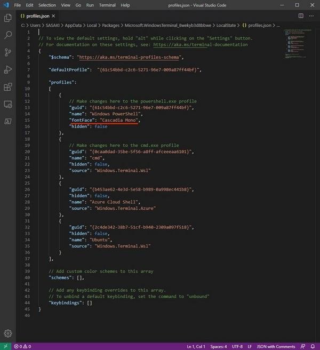Click Spaces: 4 indentation setting
The width and height of the screenshot is (320, 350).
219,347
